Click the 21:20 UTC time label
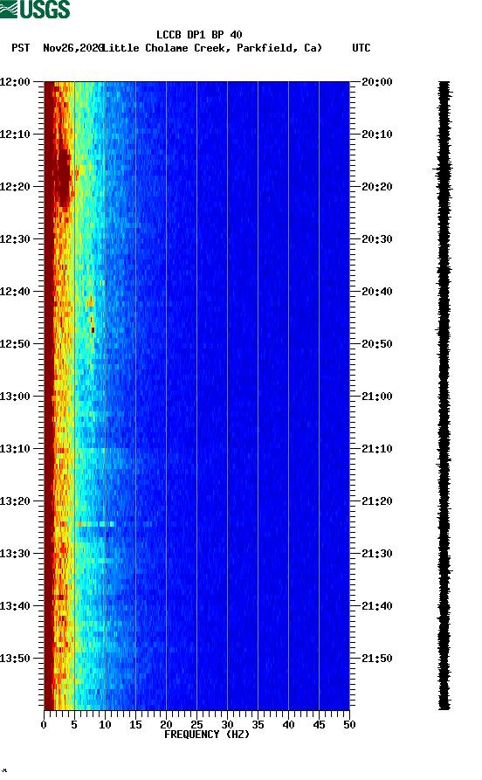Screen dimensions: 482x780 click(x=377, y=501)
